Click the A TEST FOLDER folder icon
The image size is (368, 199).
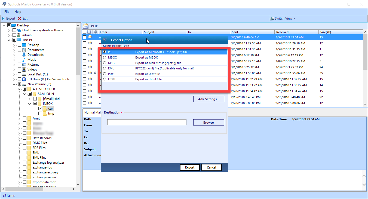tap(29, 89)
